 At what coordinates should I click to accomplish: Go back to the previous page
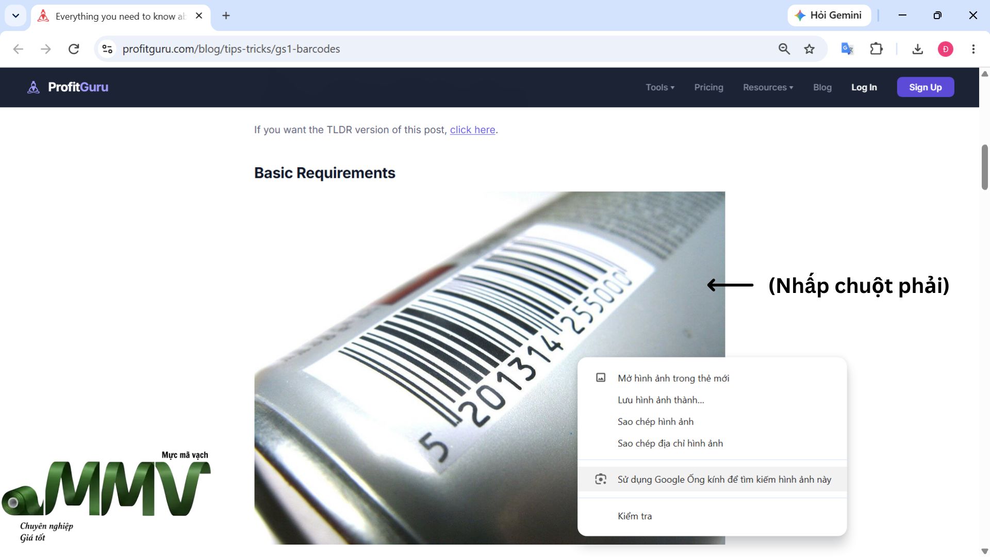tap(18, 49)
